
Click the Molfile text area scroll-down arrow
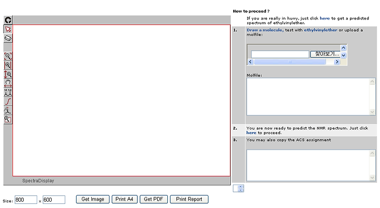[372, 112]
